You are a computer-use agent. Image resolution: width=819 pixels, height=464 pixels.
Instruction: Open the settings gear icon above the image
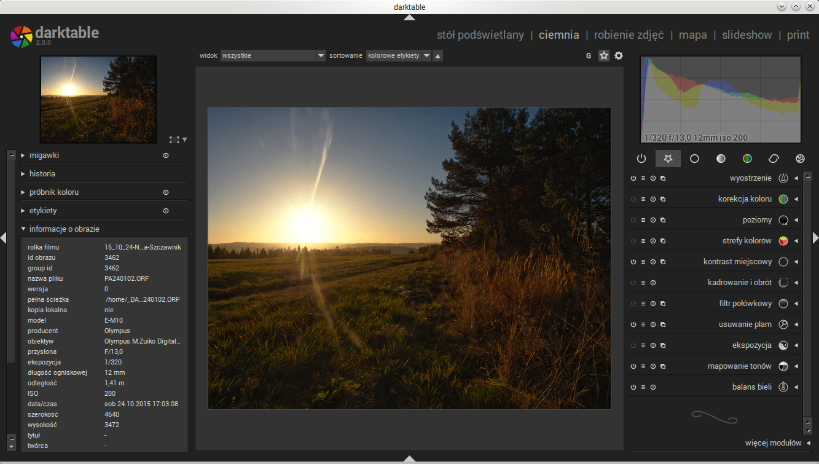(x=619, y=56)
